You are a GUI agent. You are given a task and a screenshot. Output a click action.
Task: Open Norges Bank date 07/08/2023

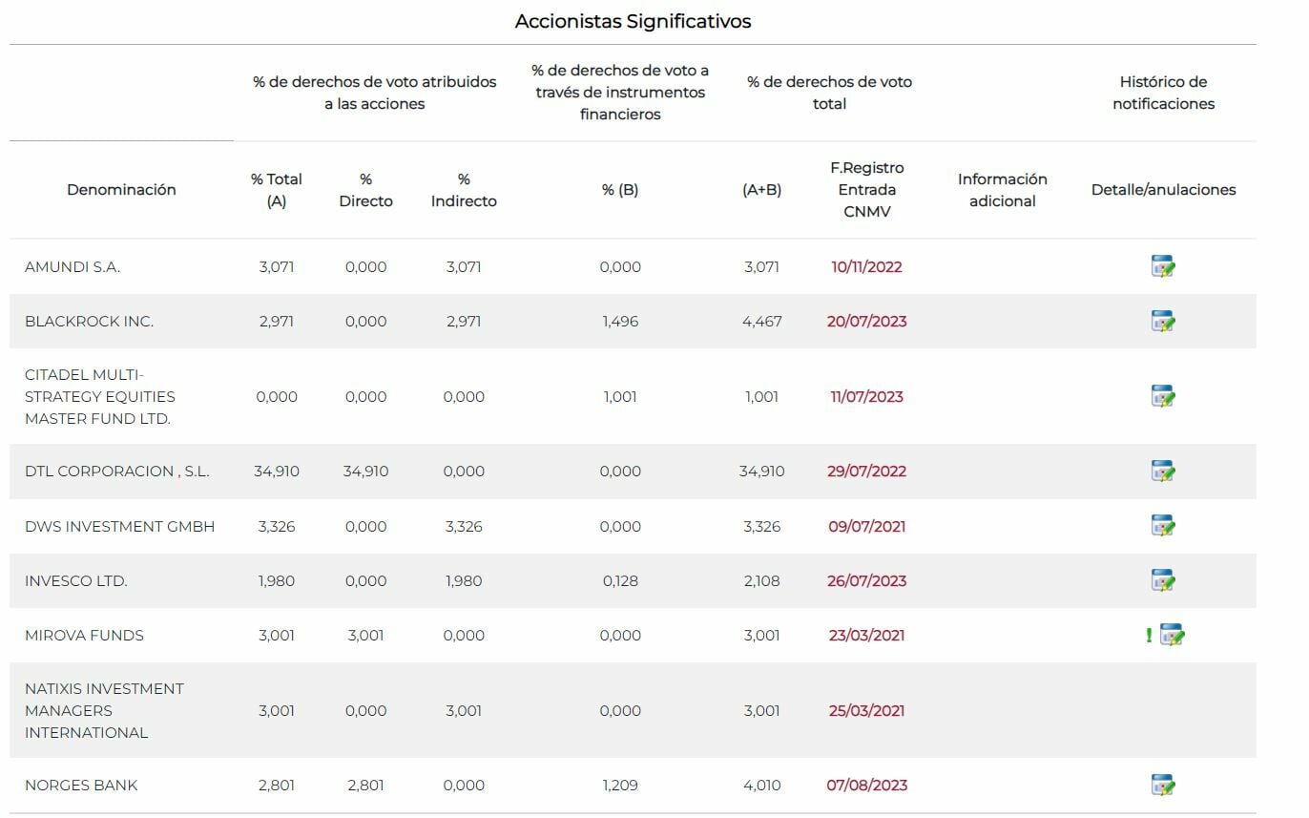(x=866, y=786)
